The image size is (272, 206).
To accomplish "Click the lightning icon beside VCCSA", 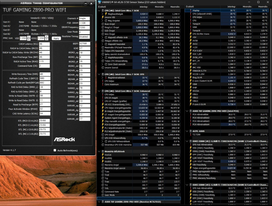I will coord(190,91).
